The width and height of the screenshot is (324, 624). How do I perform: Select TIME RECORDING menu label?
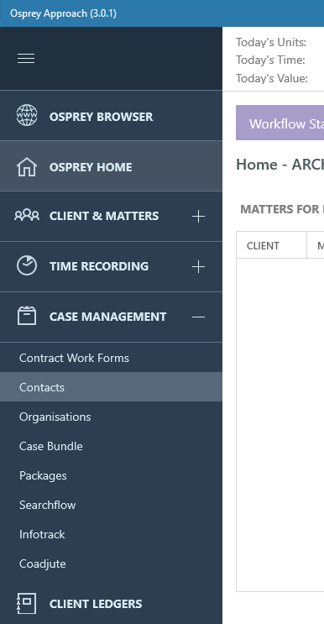click(x=98, y=266)
